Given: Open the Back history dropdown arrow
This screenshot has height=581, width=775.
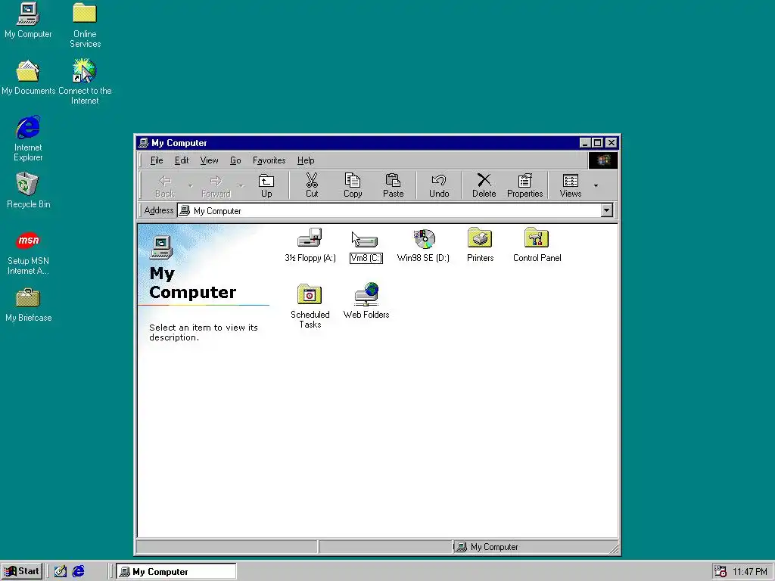Looking at the screenshot, I should [190, 186].
